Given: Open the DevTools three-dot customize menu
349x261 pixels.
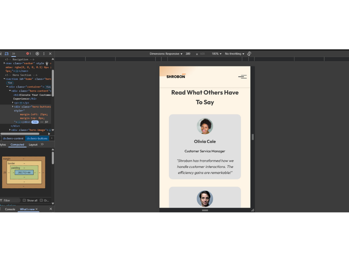Looking at the screenshot, I should coord(44,54).
